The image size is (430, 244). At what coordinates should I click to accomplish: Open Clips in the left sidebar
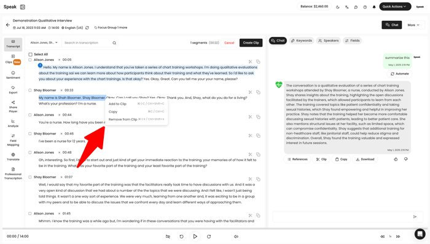(x=13, y=59)
